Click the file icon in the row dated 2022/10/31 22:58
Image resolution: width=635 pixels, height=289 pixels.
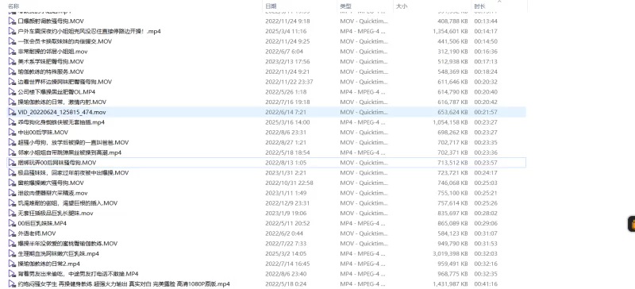[x=12, y=183]
